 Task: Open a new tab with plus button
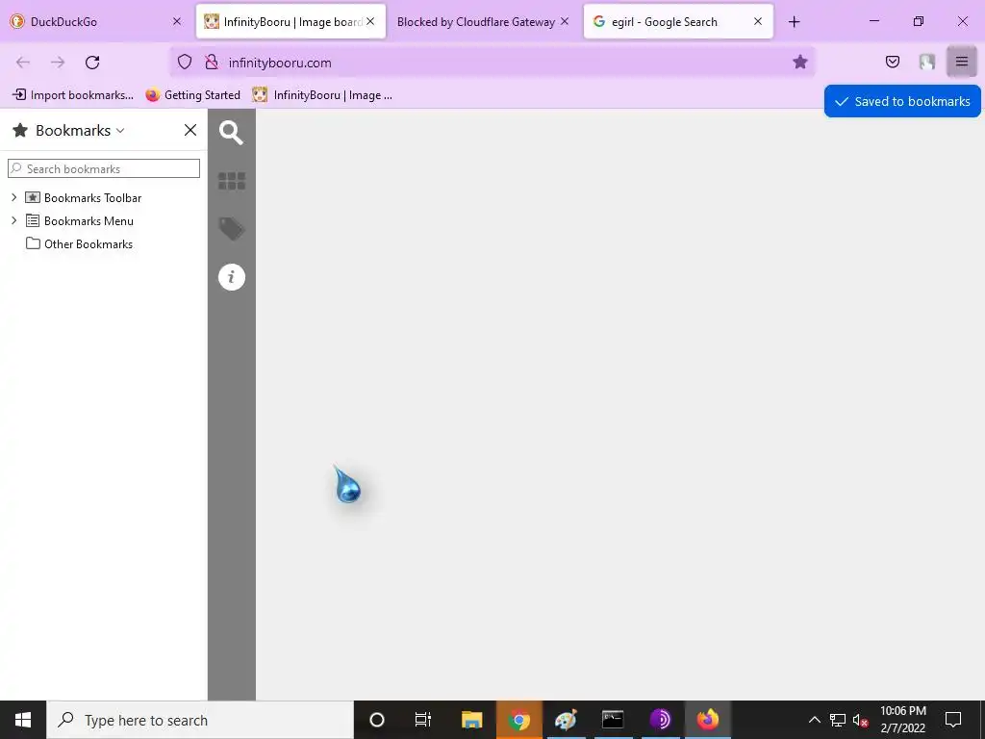[794, 22]
